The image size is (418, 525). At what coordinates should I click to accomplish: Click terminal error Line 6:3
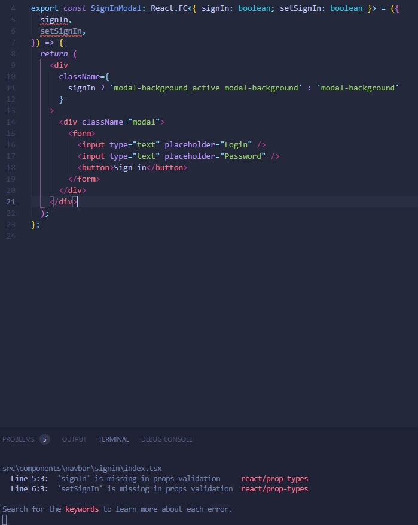click(x=29, y=489)
